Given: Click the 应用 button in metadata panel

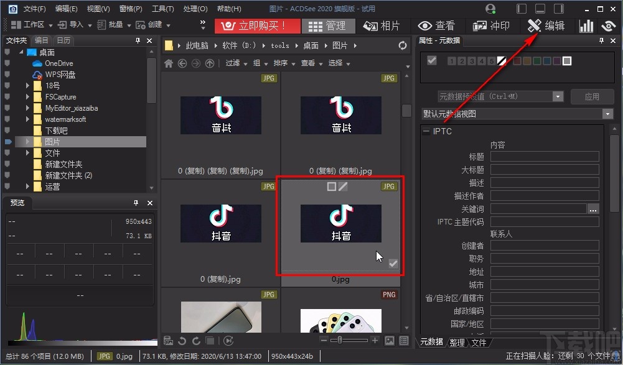Looking at the screenshot, I should coord(592,96).
